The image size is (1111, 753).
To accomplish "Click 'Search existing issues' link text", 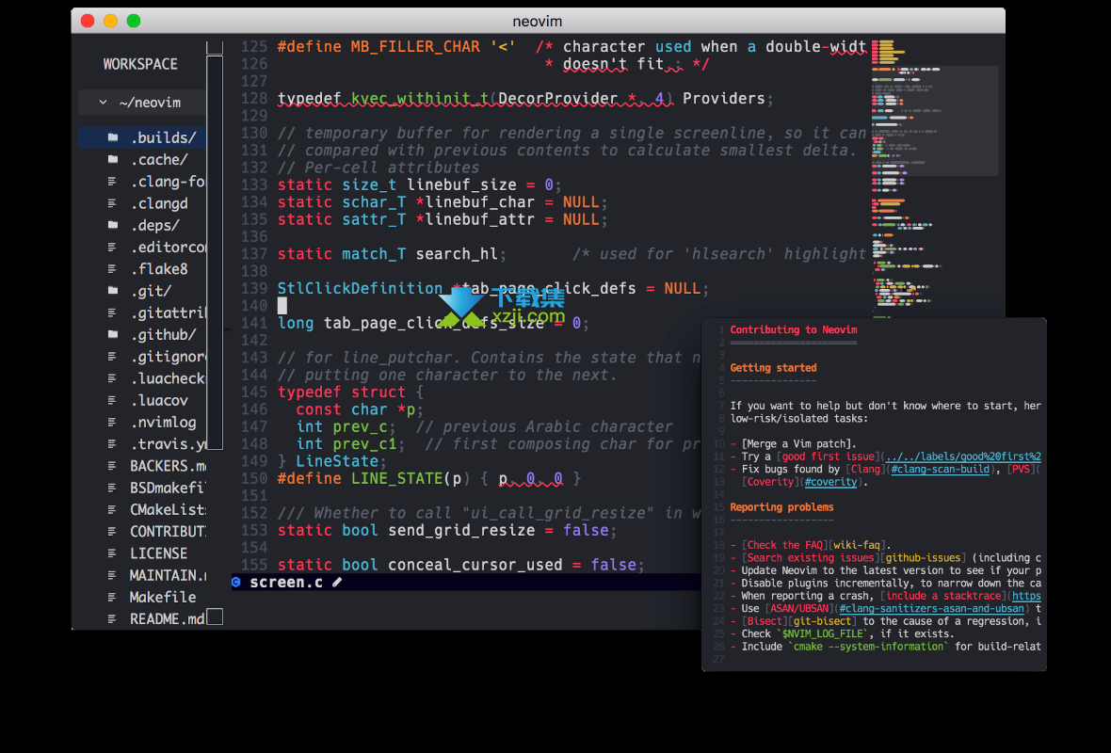I will [811, 558].
